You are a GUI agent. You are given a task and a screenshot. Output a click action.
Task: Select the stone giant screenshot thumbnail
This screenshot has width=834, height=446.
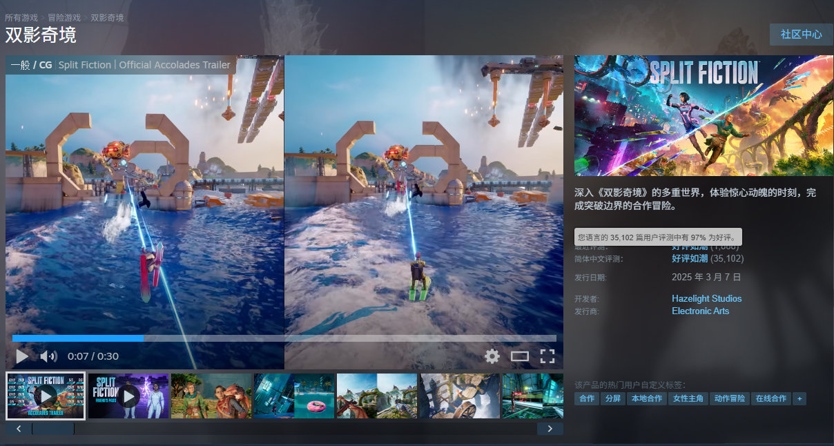pos(460,396)
